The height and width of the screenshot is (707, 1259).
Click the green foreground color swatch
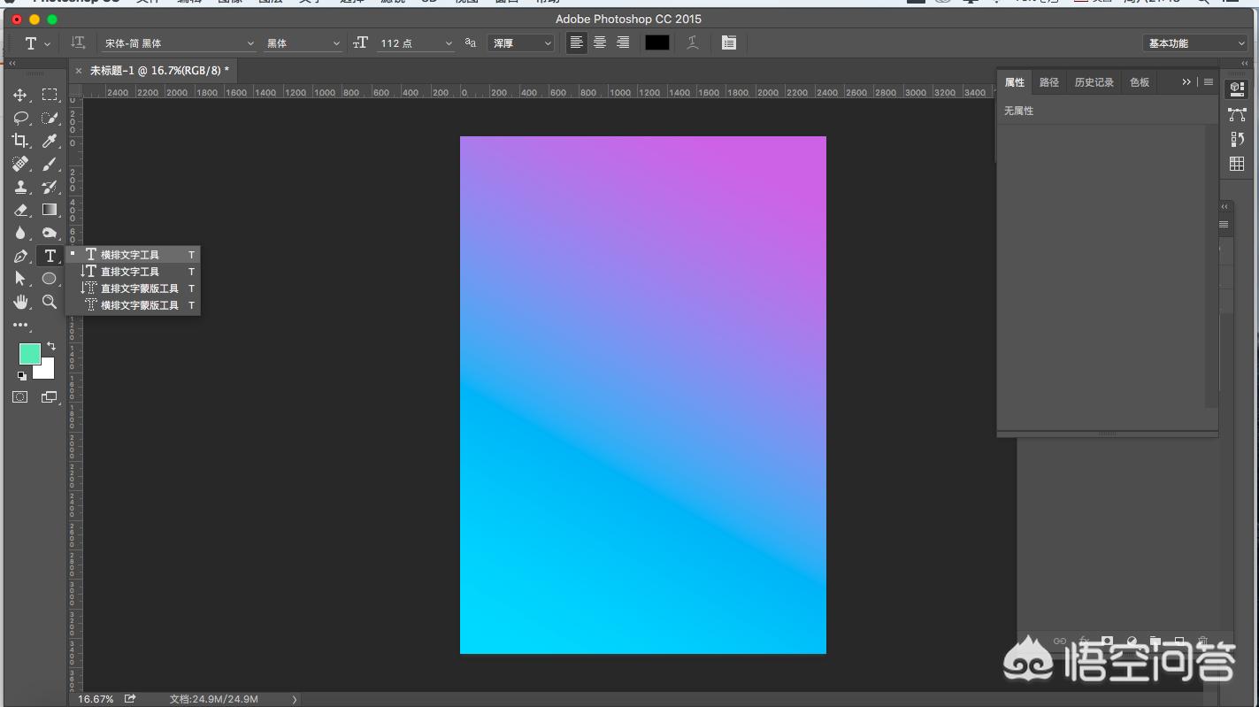(x=28, y=354)
